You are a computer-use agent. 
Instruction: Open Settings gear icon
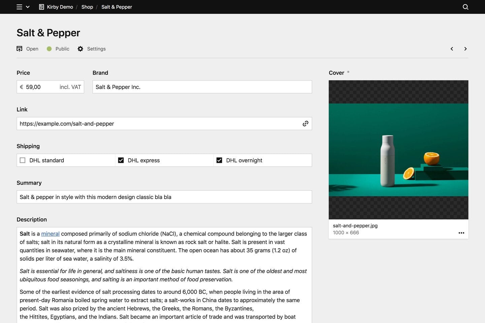(x=80, y=49)
